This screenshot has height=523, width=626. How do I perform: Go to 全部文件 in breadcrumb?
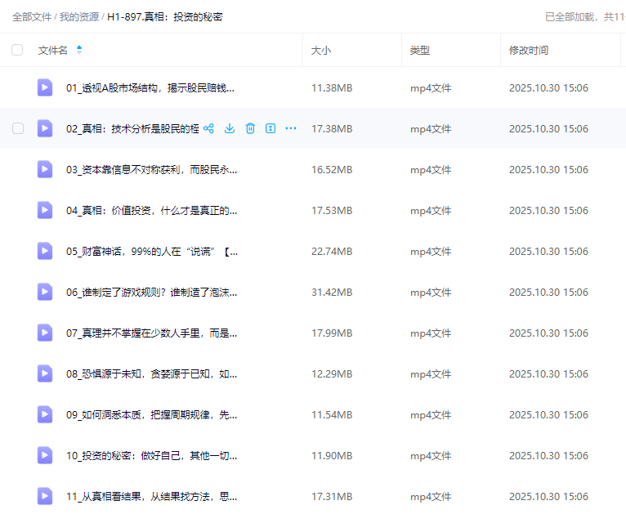coord(32,17)
